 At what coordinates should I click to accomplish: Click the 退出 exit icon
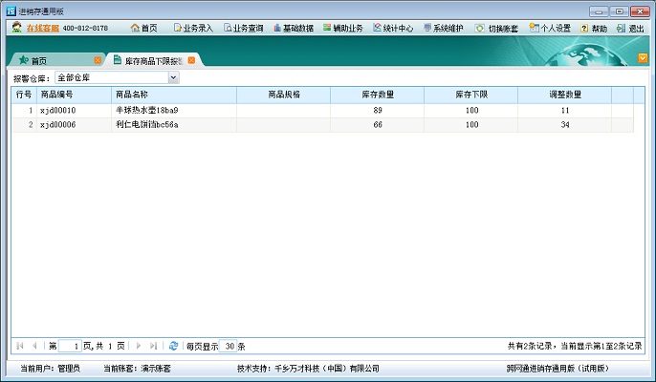(630, 29)
